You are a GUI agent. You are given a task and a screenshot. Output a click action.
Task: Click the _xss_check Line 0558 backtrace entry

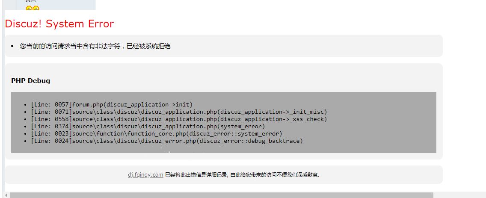179,119
